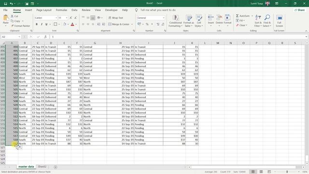309x174 pixels.
Task: Collapse the ribbon with the chevron
Action: [306, 31]
